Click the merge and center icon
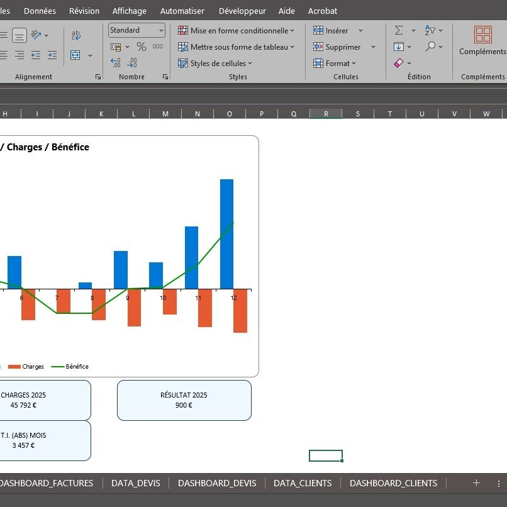This screenshot has width=507, height=507. point(75,55)
